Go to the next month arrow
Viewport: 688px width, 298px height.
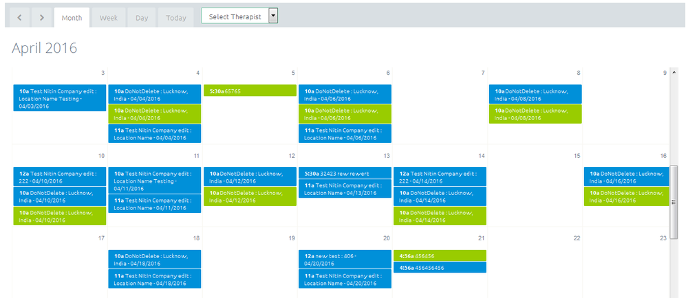coord(41,17)
